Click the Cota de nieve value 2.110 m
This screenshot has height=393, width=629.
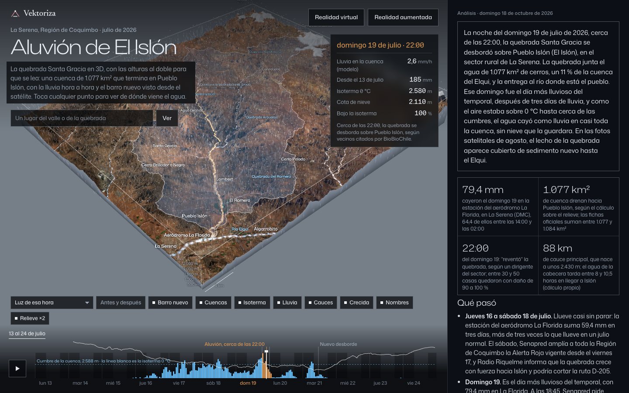(x=420, y=102)
